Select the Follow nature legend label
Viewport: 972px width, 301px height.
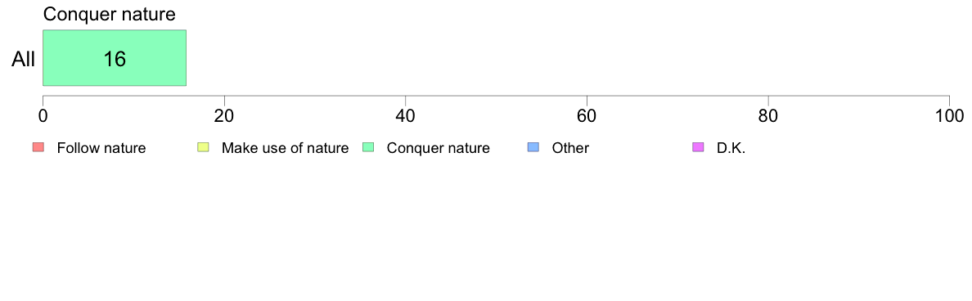click(x=101, y=148)
